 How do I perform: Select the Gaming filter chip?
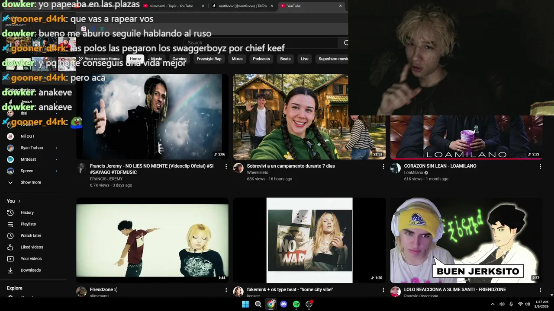(x=179, y=59)
